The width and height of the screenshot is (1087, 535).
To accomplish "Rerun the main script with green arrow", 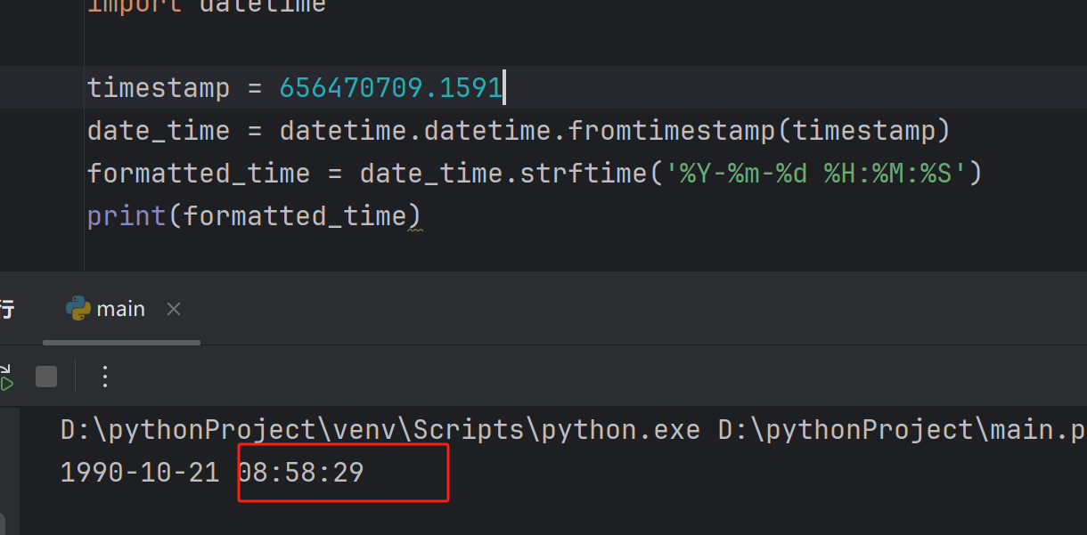I will tap(5, 377).
